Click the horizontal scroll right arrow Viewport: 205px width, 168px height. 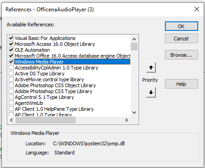click(127, 120)
